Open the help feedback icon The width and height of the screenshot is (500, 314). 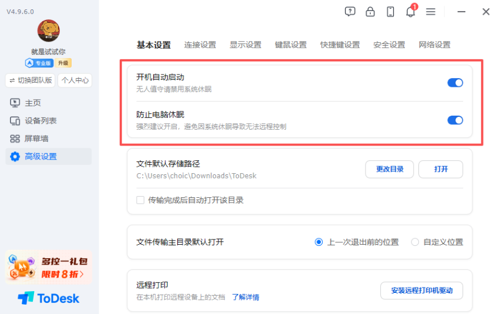(x=350, y=12)
